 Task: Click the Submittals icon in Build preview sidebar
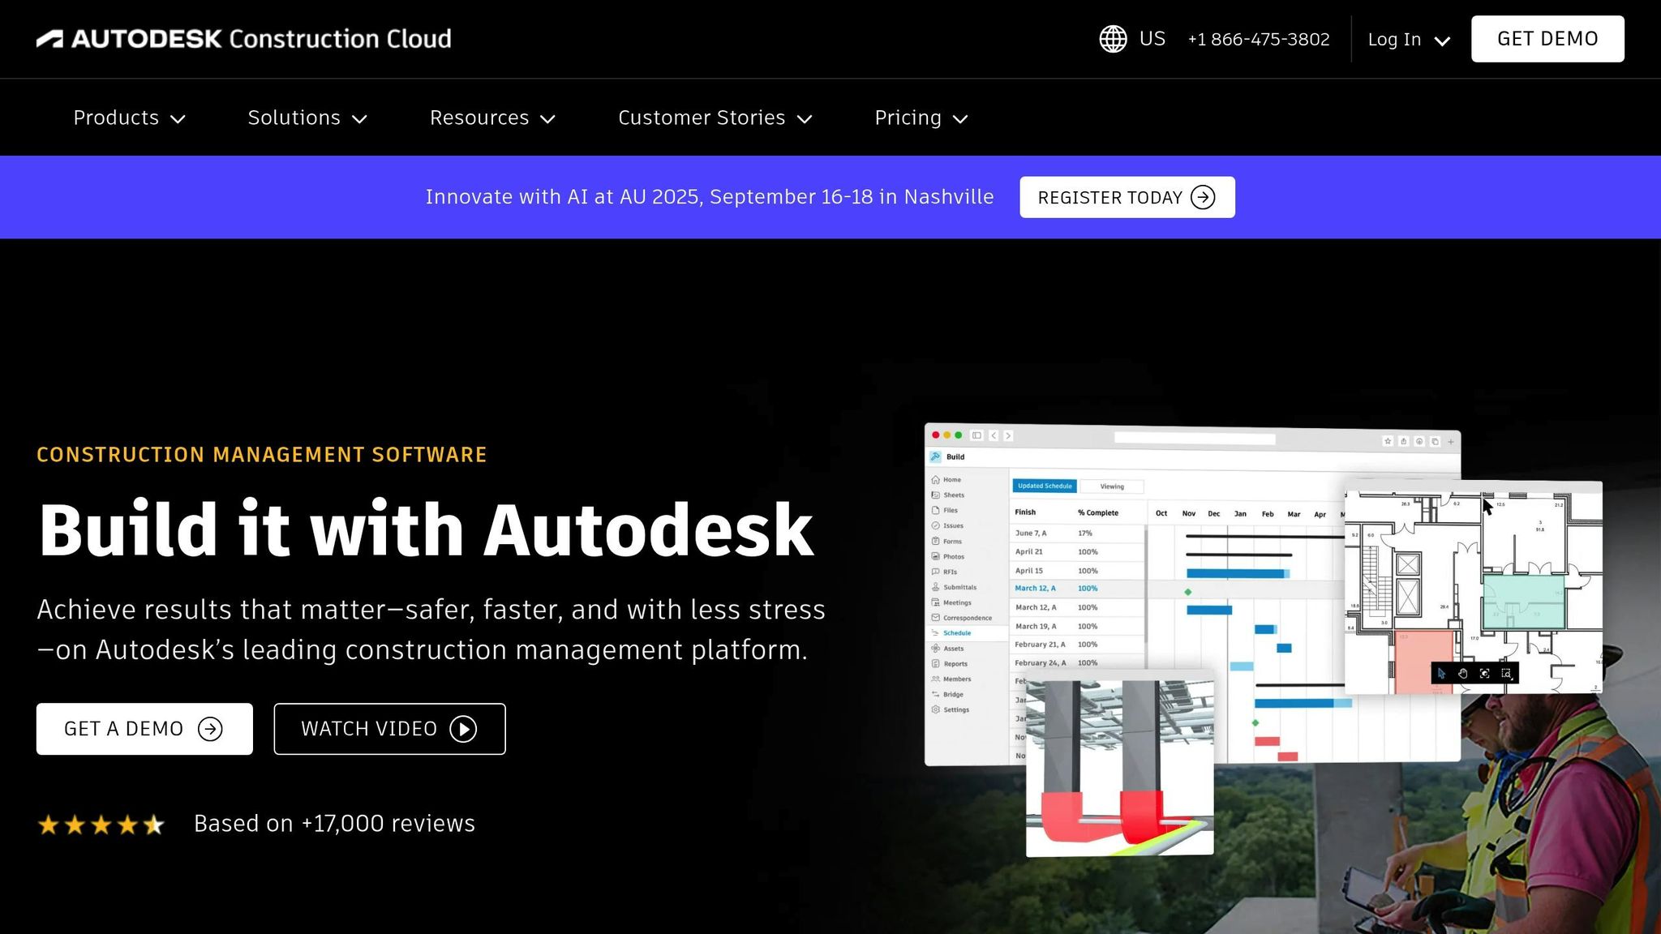tap(935, 587)
